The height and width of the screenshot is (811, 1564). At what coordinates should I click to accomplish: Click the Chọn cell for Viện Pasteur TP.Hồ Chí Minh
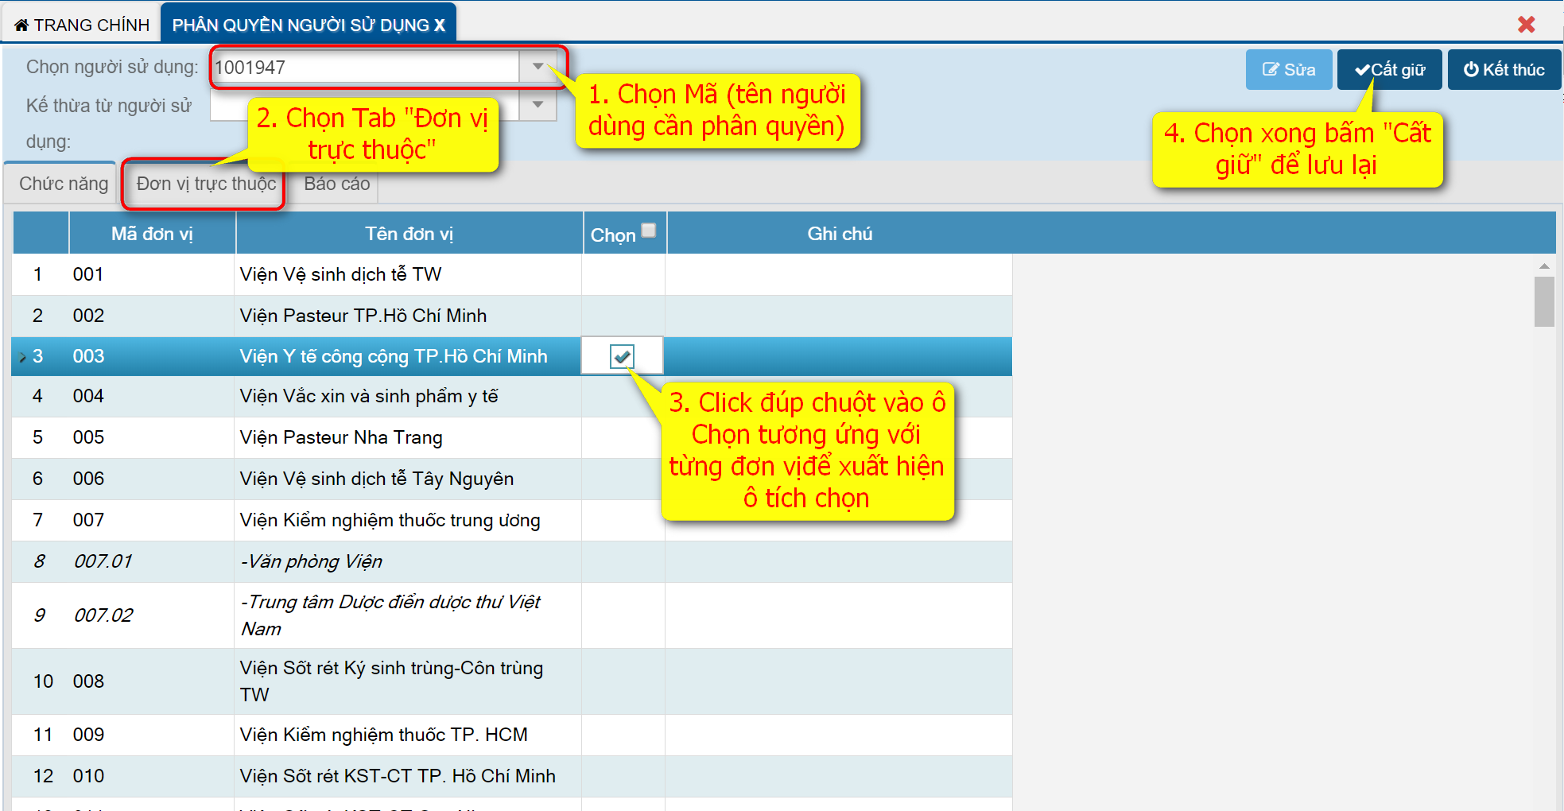click(x=623, y=316)
